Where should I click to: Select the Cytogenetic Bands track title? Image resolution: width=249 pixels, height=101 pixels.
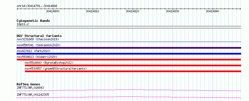(x=33, y=21)
